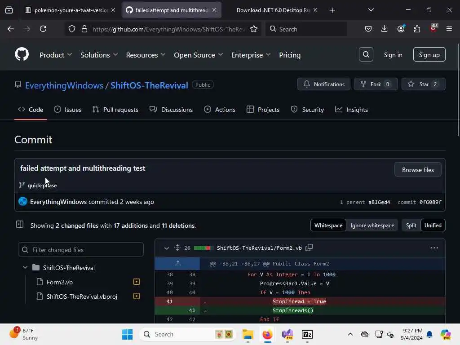Fork the repository
This screenshot has height=345, width=460.
point(376,84)
